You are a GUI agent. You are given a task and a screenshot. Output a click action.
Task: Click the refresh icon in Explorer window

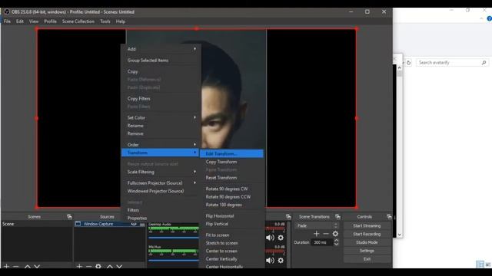click(x=408, y=63)
